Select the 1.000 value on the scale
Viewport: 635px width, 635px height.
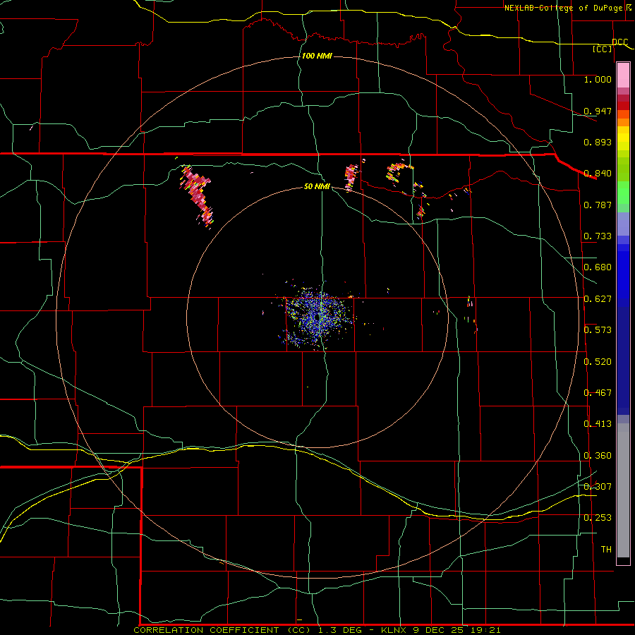point(598,79)
